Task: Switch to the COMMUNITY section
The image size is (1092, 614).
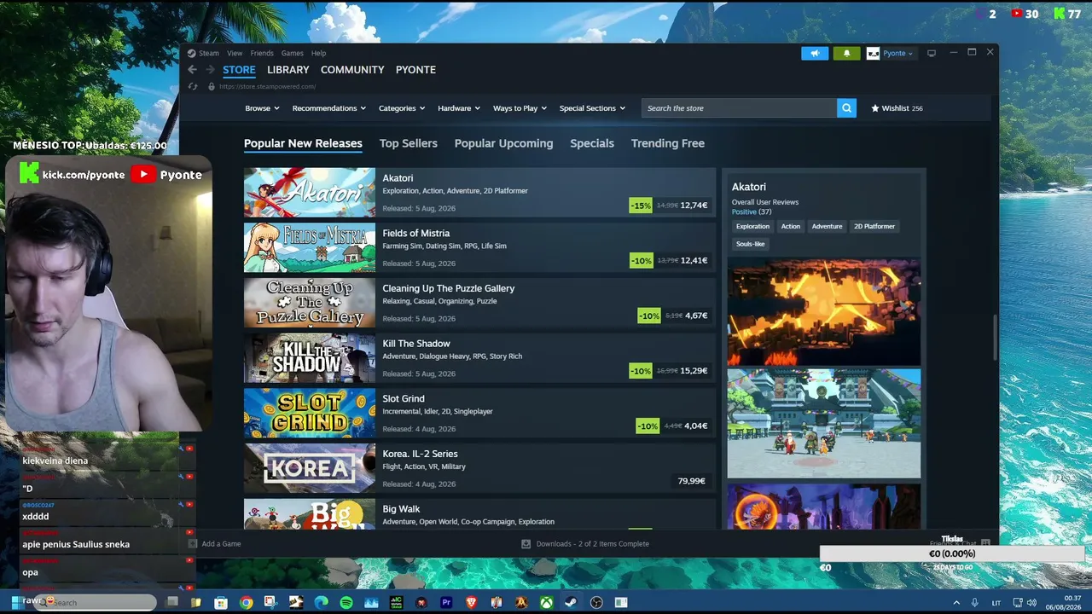Action: click(x=352, y=70)
